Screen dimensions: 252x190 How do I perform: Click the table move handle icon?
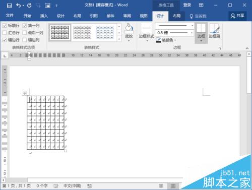pyautogui.click(x=25, y=94)
